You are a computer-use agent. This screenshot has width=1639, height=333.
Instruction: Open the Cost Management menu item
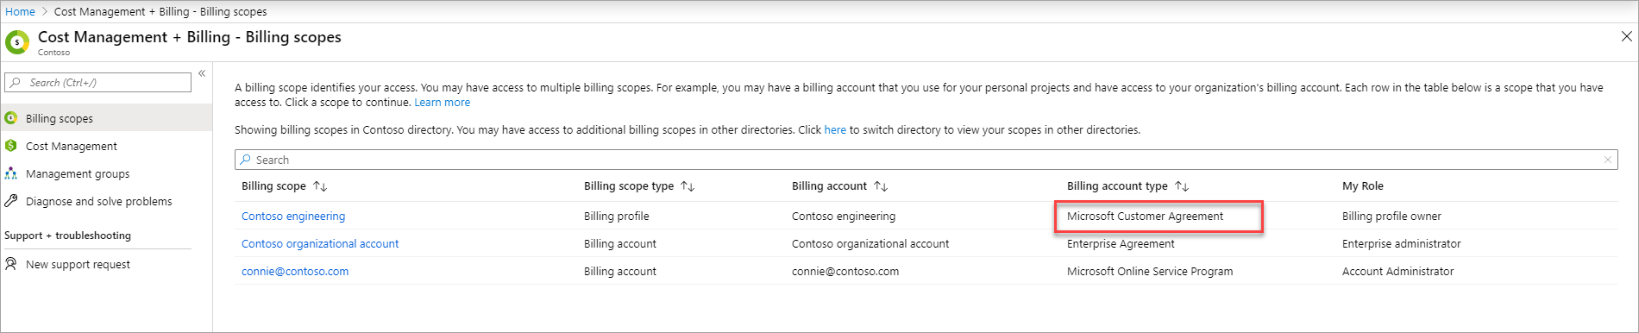(x=106, y=146)
